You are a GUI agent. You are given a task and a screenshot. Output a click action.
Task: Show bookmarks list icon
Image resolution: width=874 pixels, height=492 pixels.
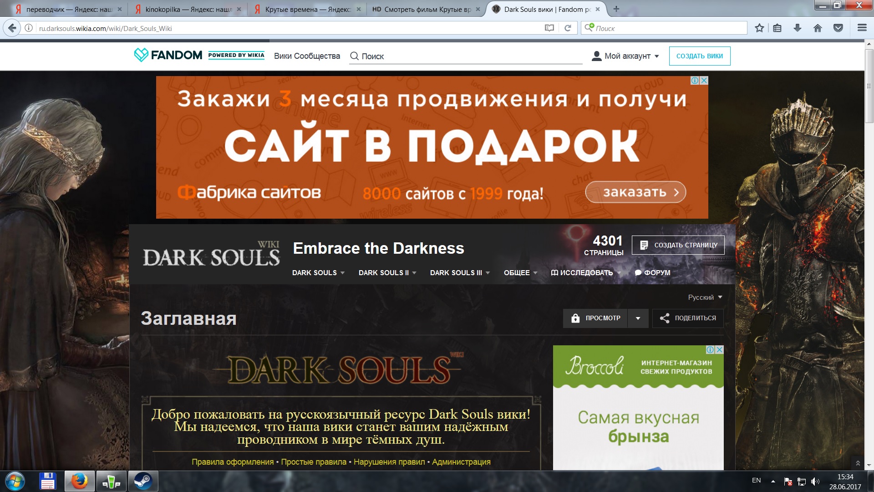click(x=777, y=28)
